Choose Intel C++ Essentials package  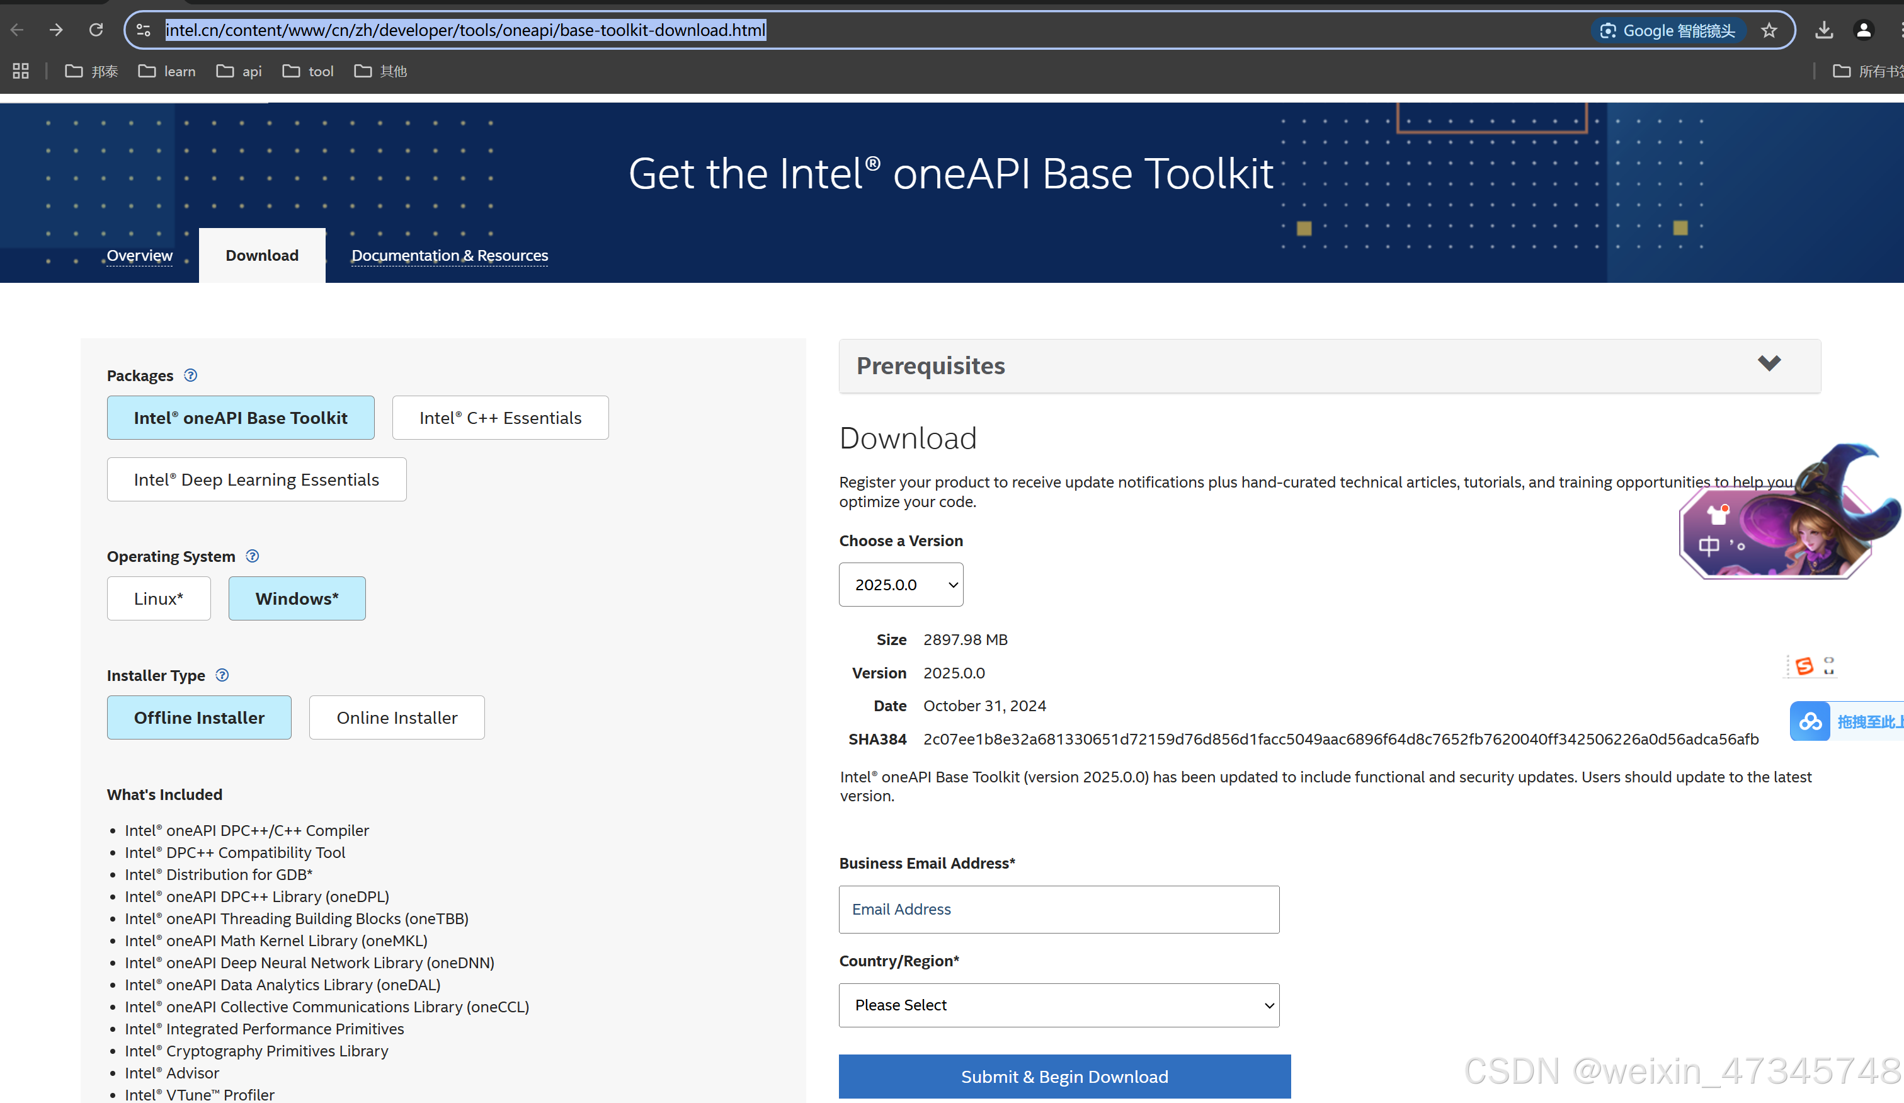click(x=500, y=418)
